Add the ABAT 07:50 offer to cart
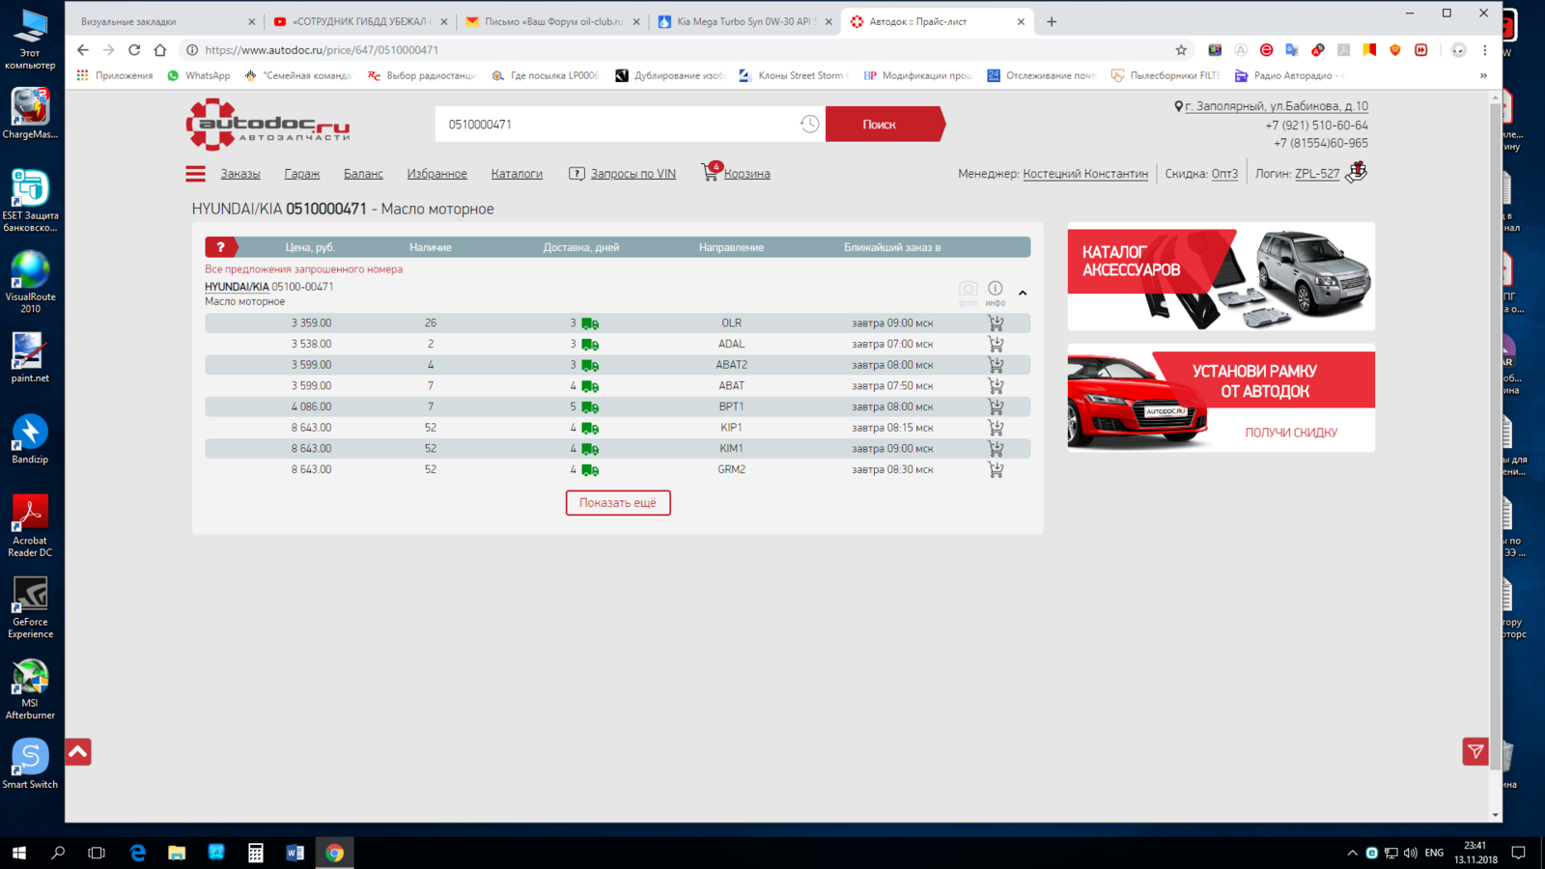Screen dimensions: 1545x869 point(996,385)
